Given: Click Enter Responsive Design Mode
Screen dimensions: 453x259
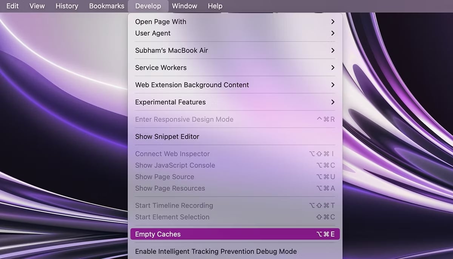Looking at the screenshot, I should [x=184, y=119].
